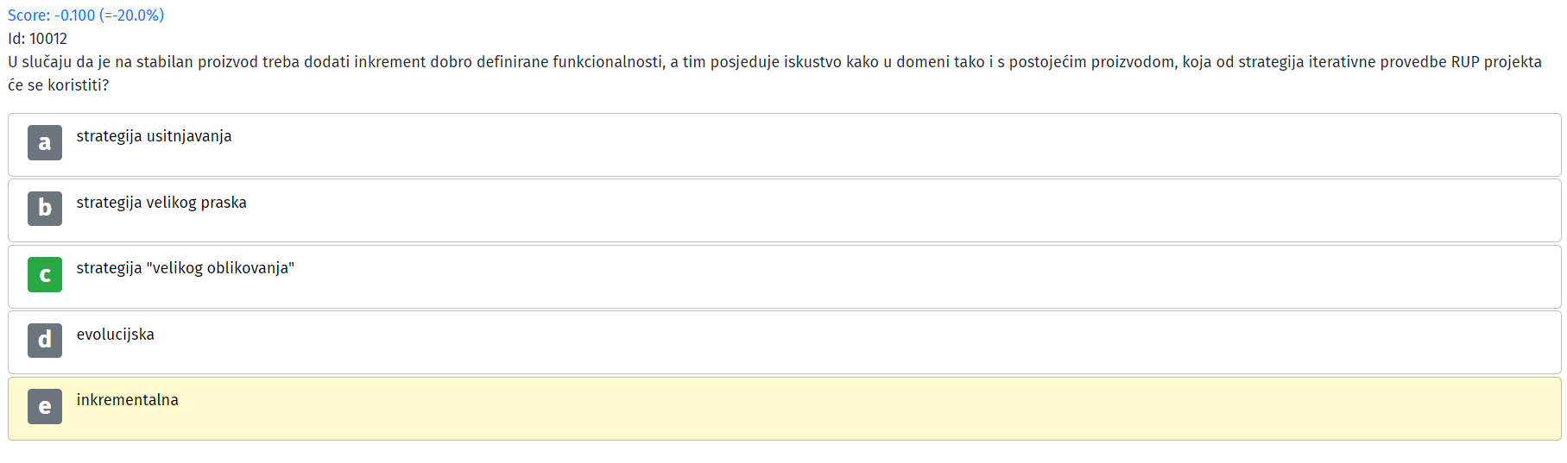Screen dimensions: 1567x463
Task: Click the question Id 10012 label
Action: click(x=38, y=39)
